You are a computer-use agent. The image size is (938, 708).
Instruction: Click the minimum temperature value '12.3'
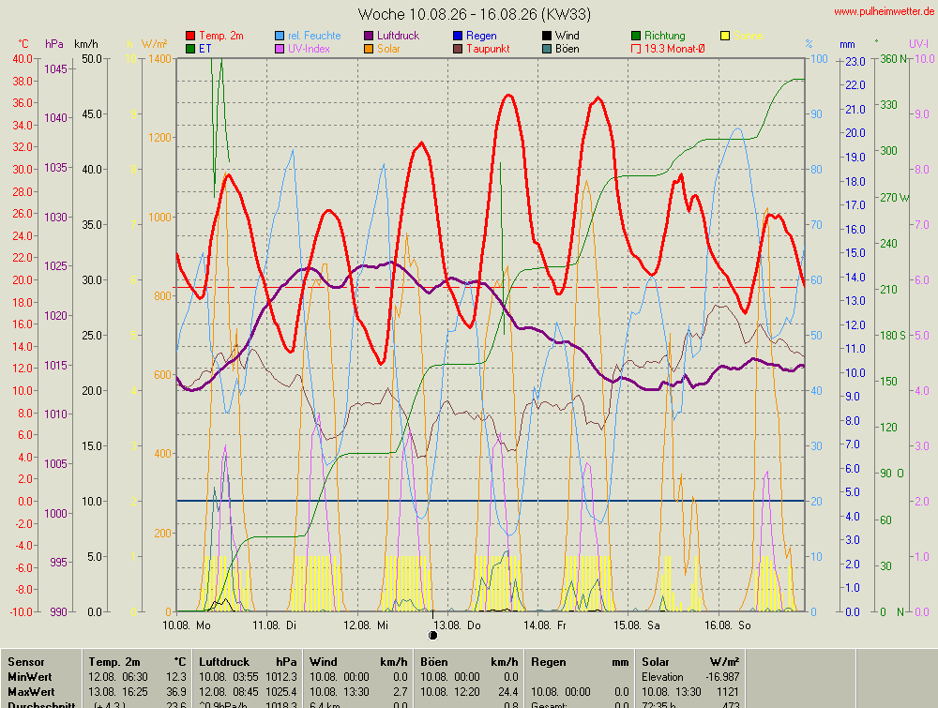click(176, 677)
